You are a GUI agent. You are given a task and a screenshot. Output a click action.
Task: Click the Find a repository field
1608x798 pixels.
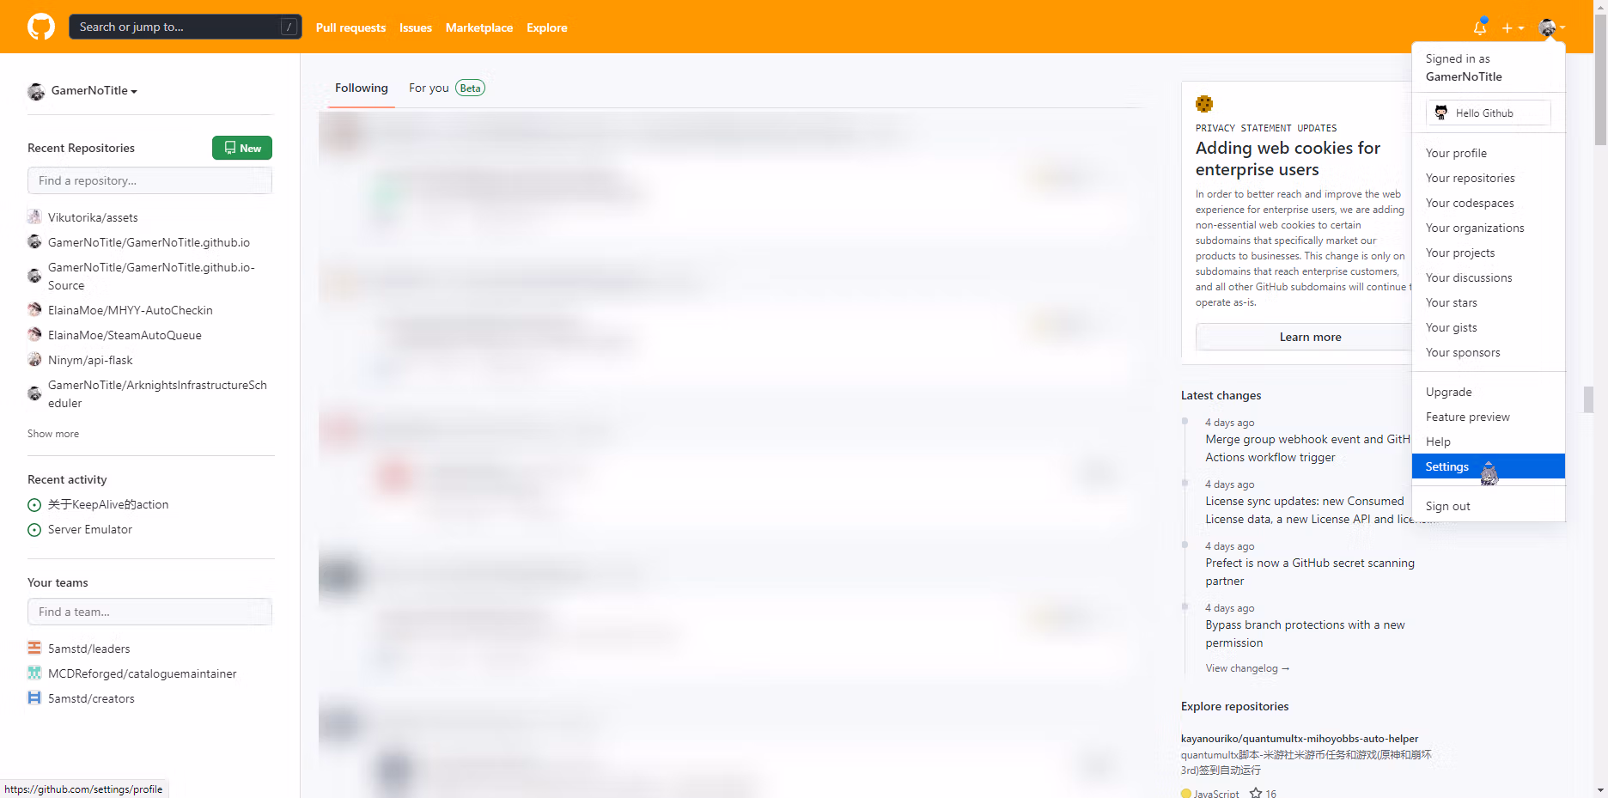click(x=149, y=180)
